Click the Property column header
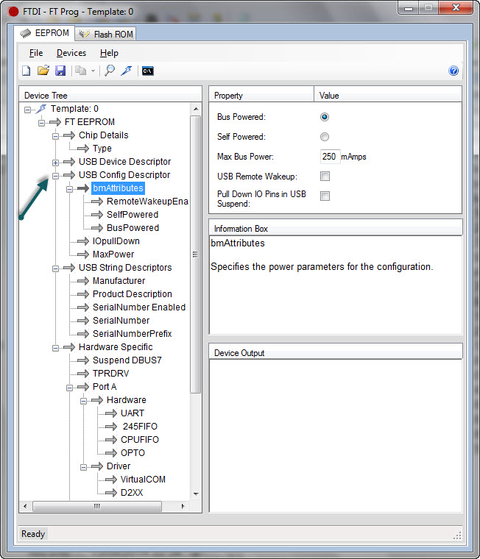 [261, 96]
